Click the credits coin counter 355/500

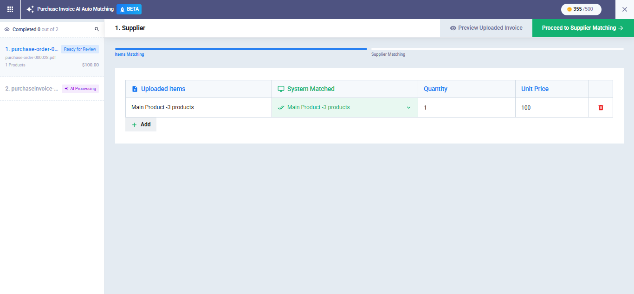pos(581,9)
